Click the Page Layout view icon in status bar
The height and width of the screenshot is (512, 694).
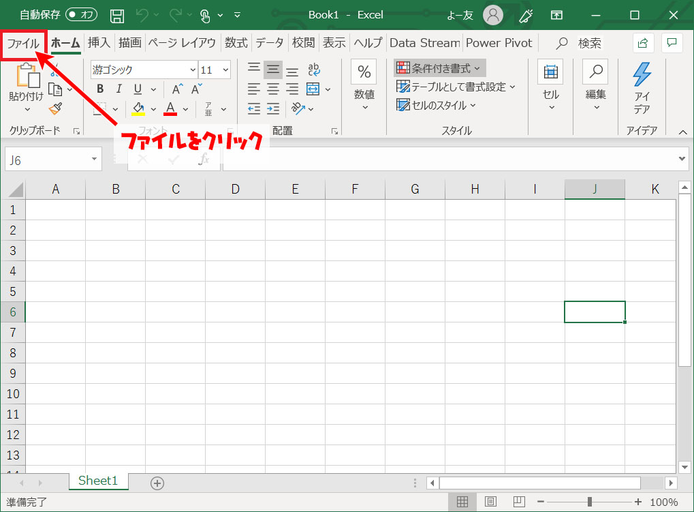tap(490, 501)
